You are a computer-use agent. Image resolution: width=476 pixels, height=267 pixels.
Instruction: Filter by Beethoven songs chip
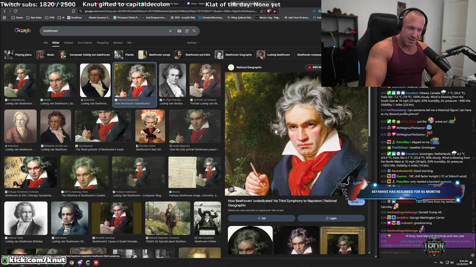tap(155, 55)
